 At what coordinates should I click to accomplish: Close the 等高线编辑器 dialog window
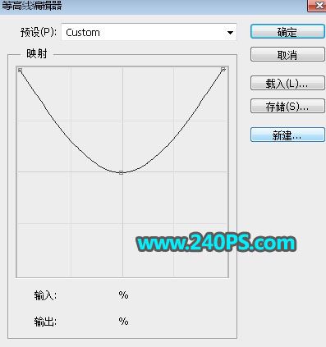[317, 5]
